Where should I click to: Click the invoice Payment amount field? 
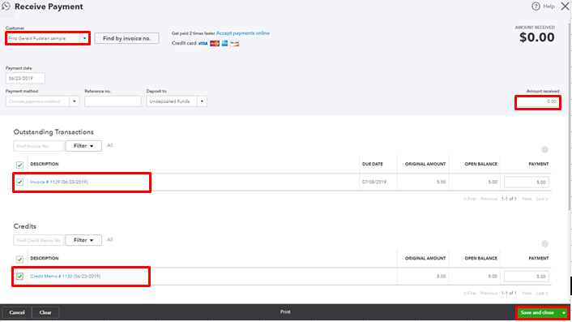coord(526,182)
